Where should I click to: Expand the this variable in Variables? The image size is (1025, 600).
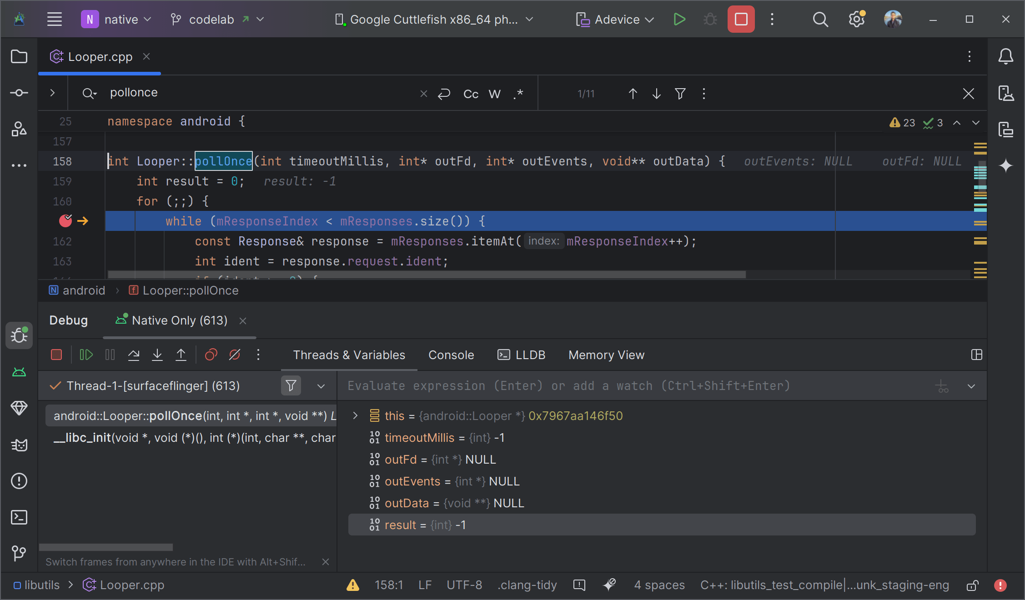click(x=354, y=415)
